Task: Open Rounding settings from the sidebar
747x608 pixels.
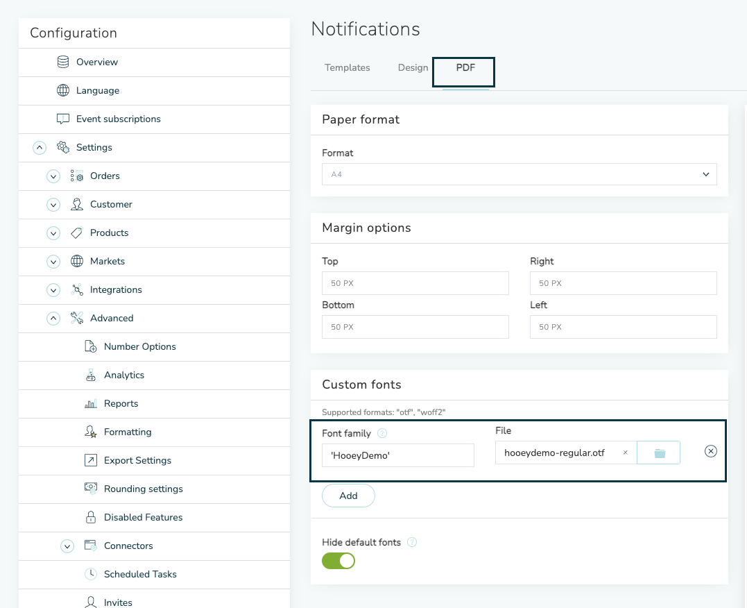Action: coord(143,489)
